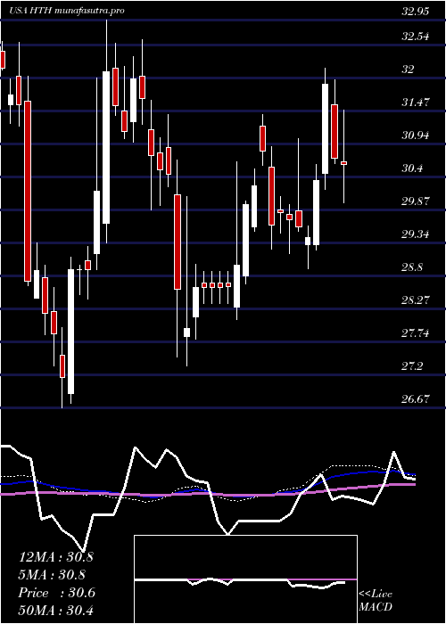Image resolution: width=446 pixels, height=624 pixels.
Task: Click the '12MA : 30.8' readout
Action: [56, 557]
